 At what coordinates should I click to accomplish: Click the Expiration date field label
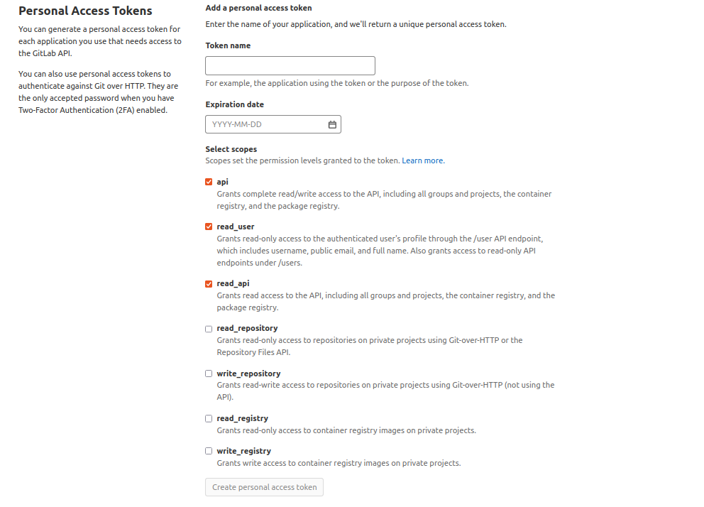click(x=234, y=104)
